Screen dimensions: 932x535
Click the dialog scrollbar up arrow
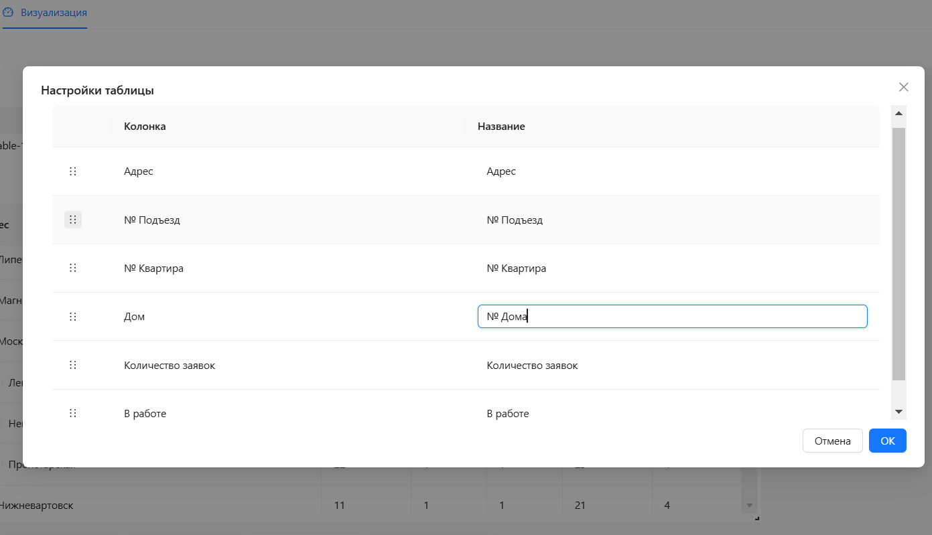(x=898, y=113)
